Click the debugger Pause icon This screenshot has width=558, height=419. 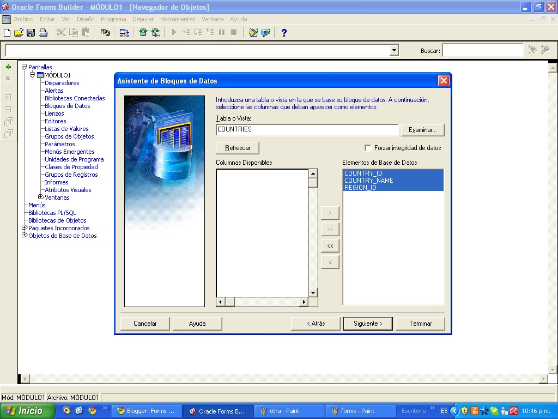[222, 33]
